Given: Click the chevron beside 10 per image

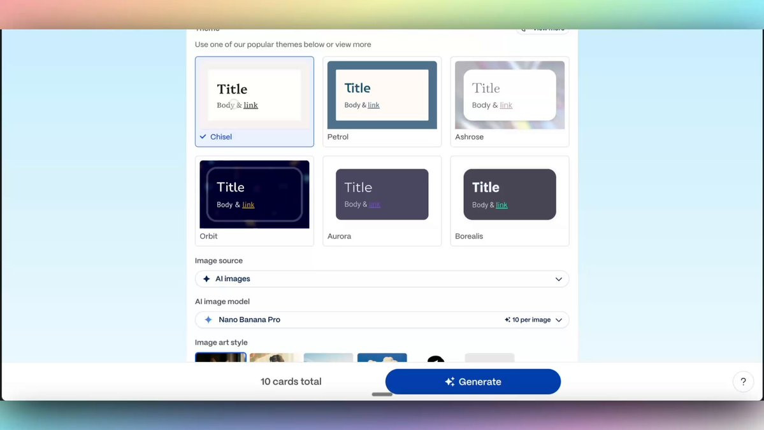Looking at the screenshot, I should tap(558, 320).
